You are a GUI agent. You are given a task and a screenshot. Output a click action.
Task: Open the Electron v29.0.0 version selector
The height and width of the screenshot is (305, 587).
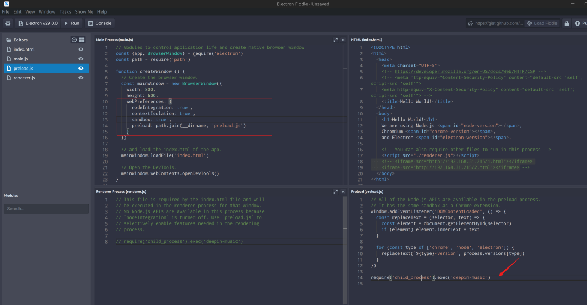37,23
